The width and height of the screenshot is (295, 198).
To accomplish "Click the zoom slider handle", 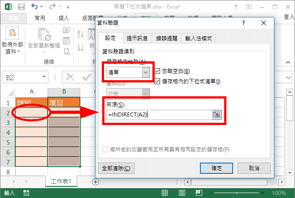I will (237, 193).
